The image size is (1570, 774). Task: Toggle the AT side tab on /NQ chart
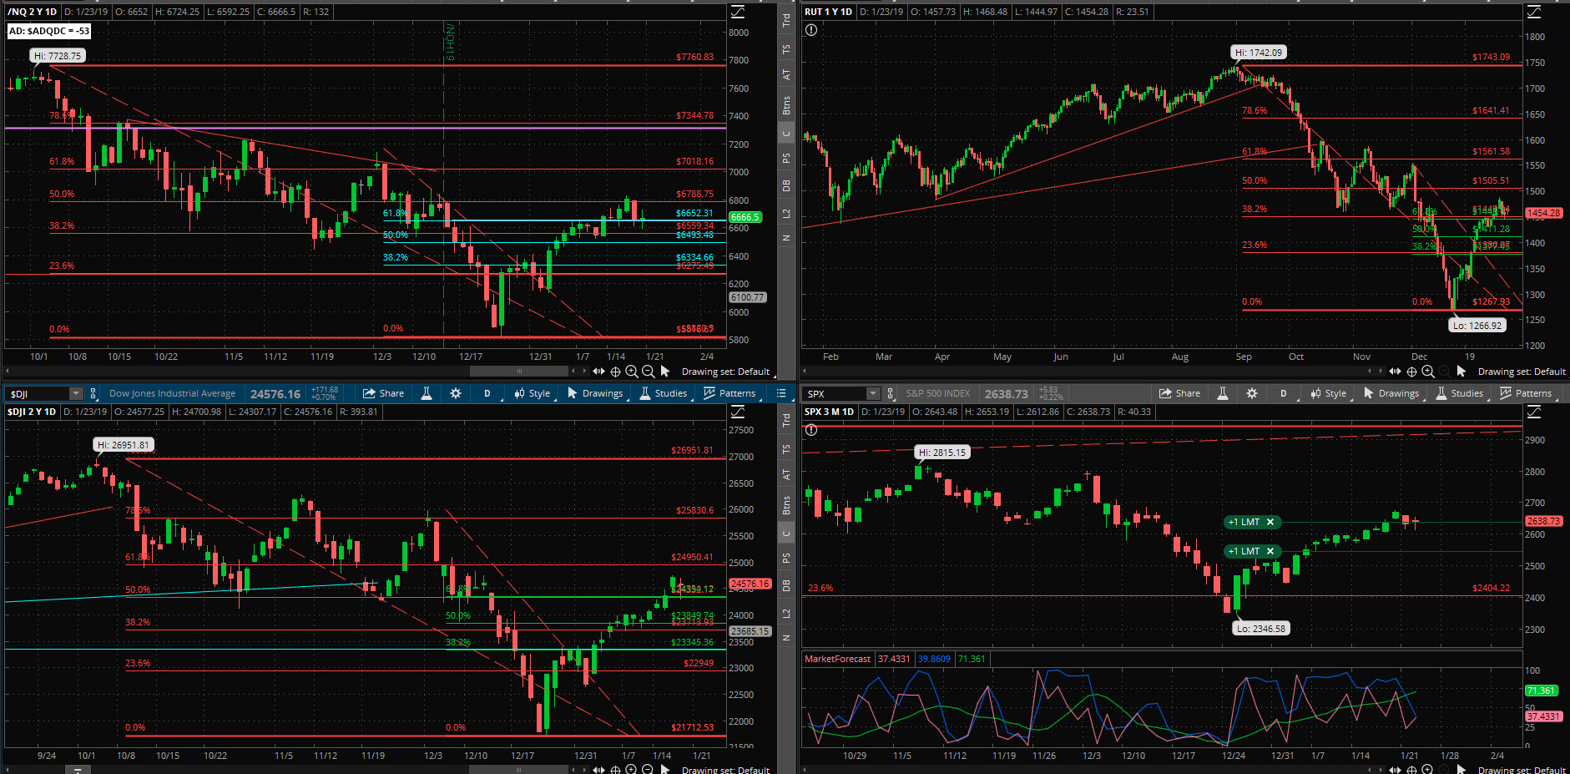tap(786, 75)
